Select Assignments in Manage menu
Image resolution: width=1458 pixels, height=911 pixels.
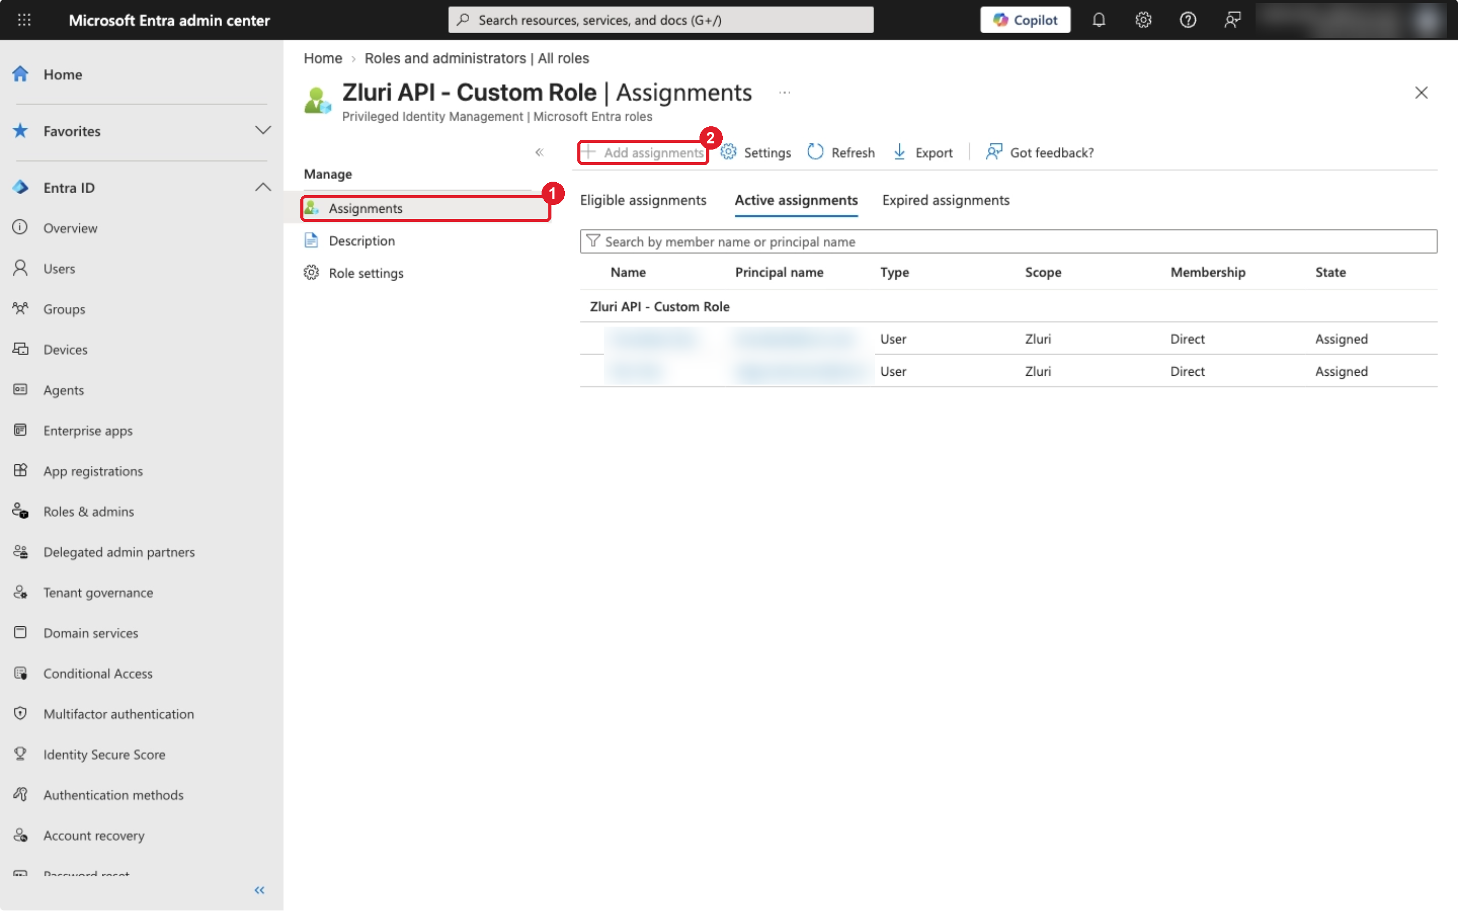point(426,208)
